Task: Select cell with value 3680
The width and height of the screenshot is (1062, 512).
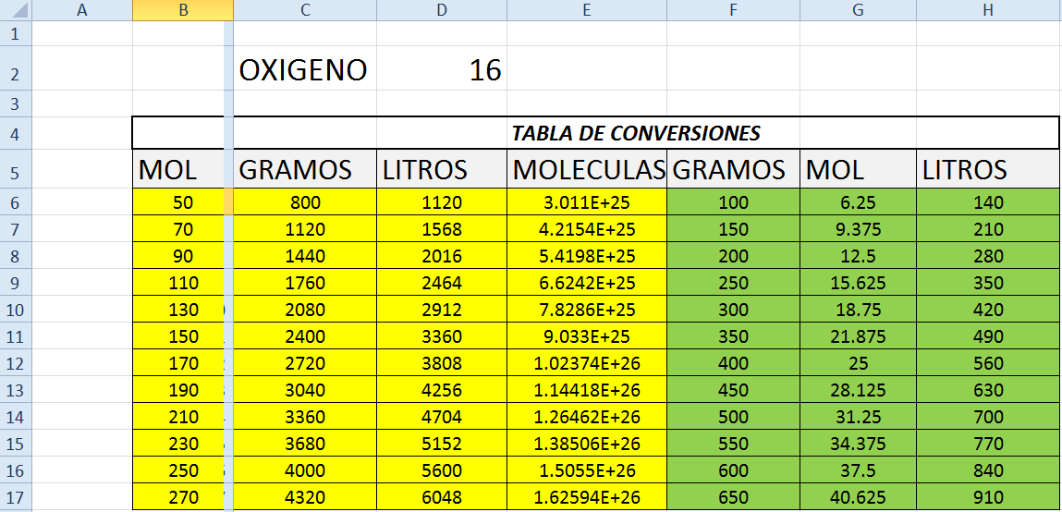Action: point(305,443)
